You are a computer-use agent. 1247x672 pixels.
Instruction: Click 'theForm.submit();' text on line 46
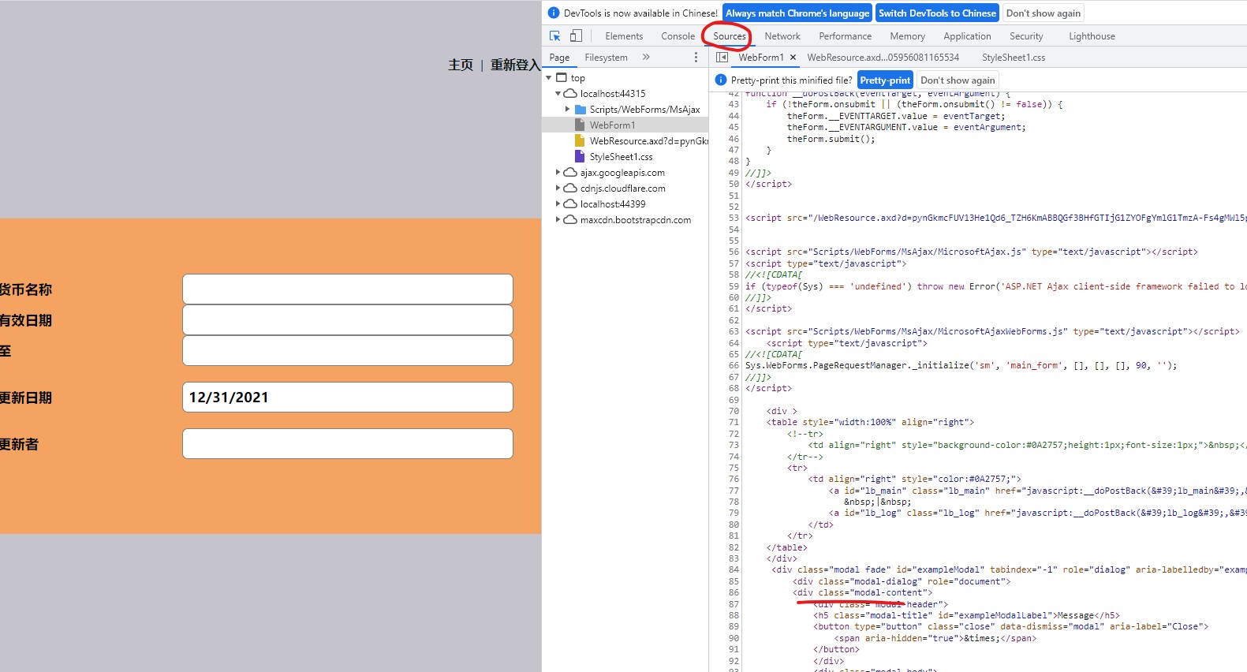(x=831, y=139)
